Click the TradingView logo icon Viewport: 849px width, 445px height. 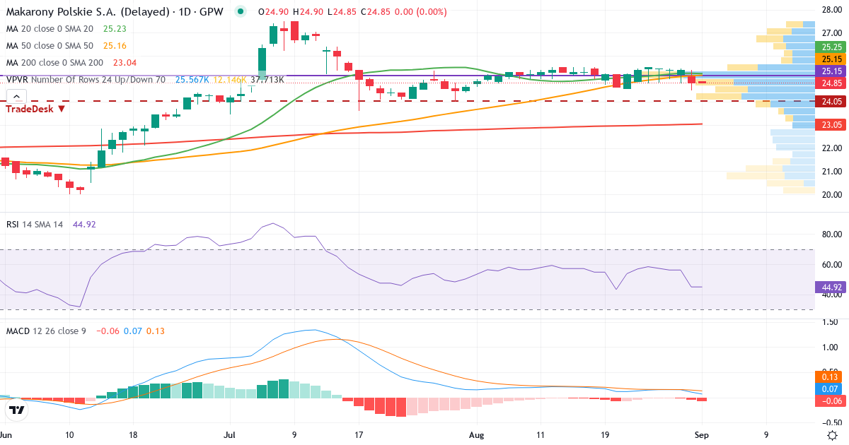click(x=17, y=409)
